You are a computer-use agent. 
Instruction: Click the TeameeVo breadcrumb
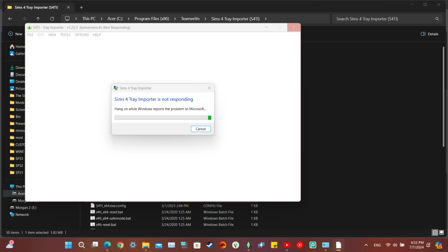190,19
